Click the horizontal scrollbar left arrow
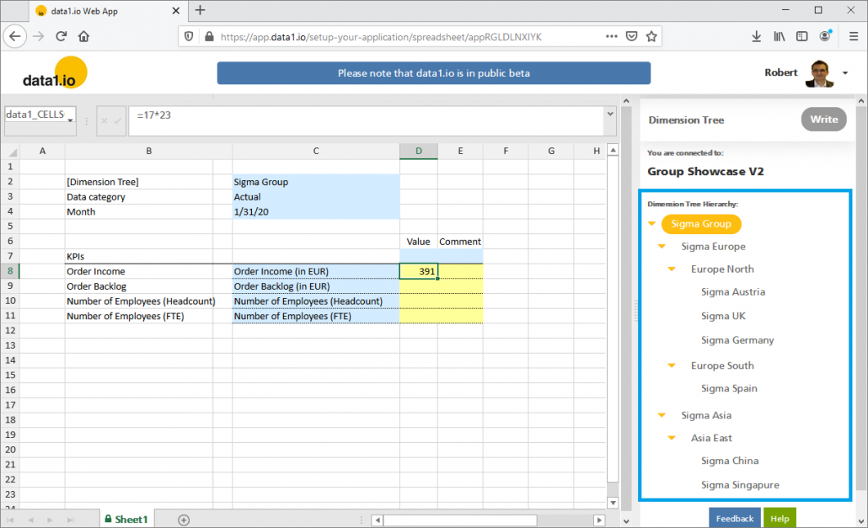 pyautogui.click(x=377, y=520)
